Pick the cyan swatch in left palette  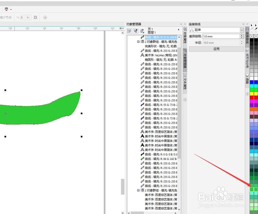(252, 86)
